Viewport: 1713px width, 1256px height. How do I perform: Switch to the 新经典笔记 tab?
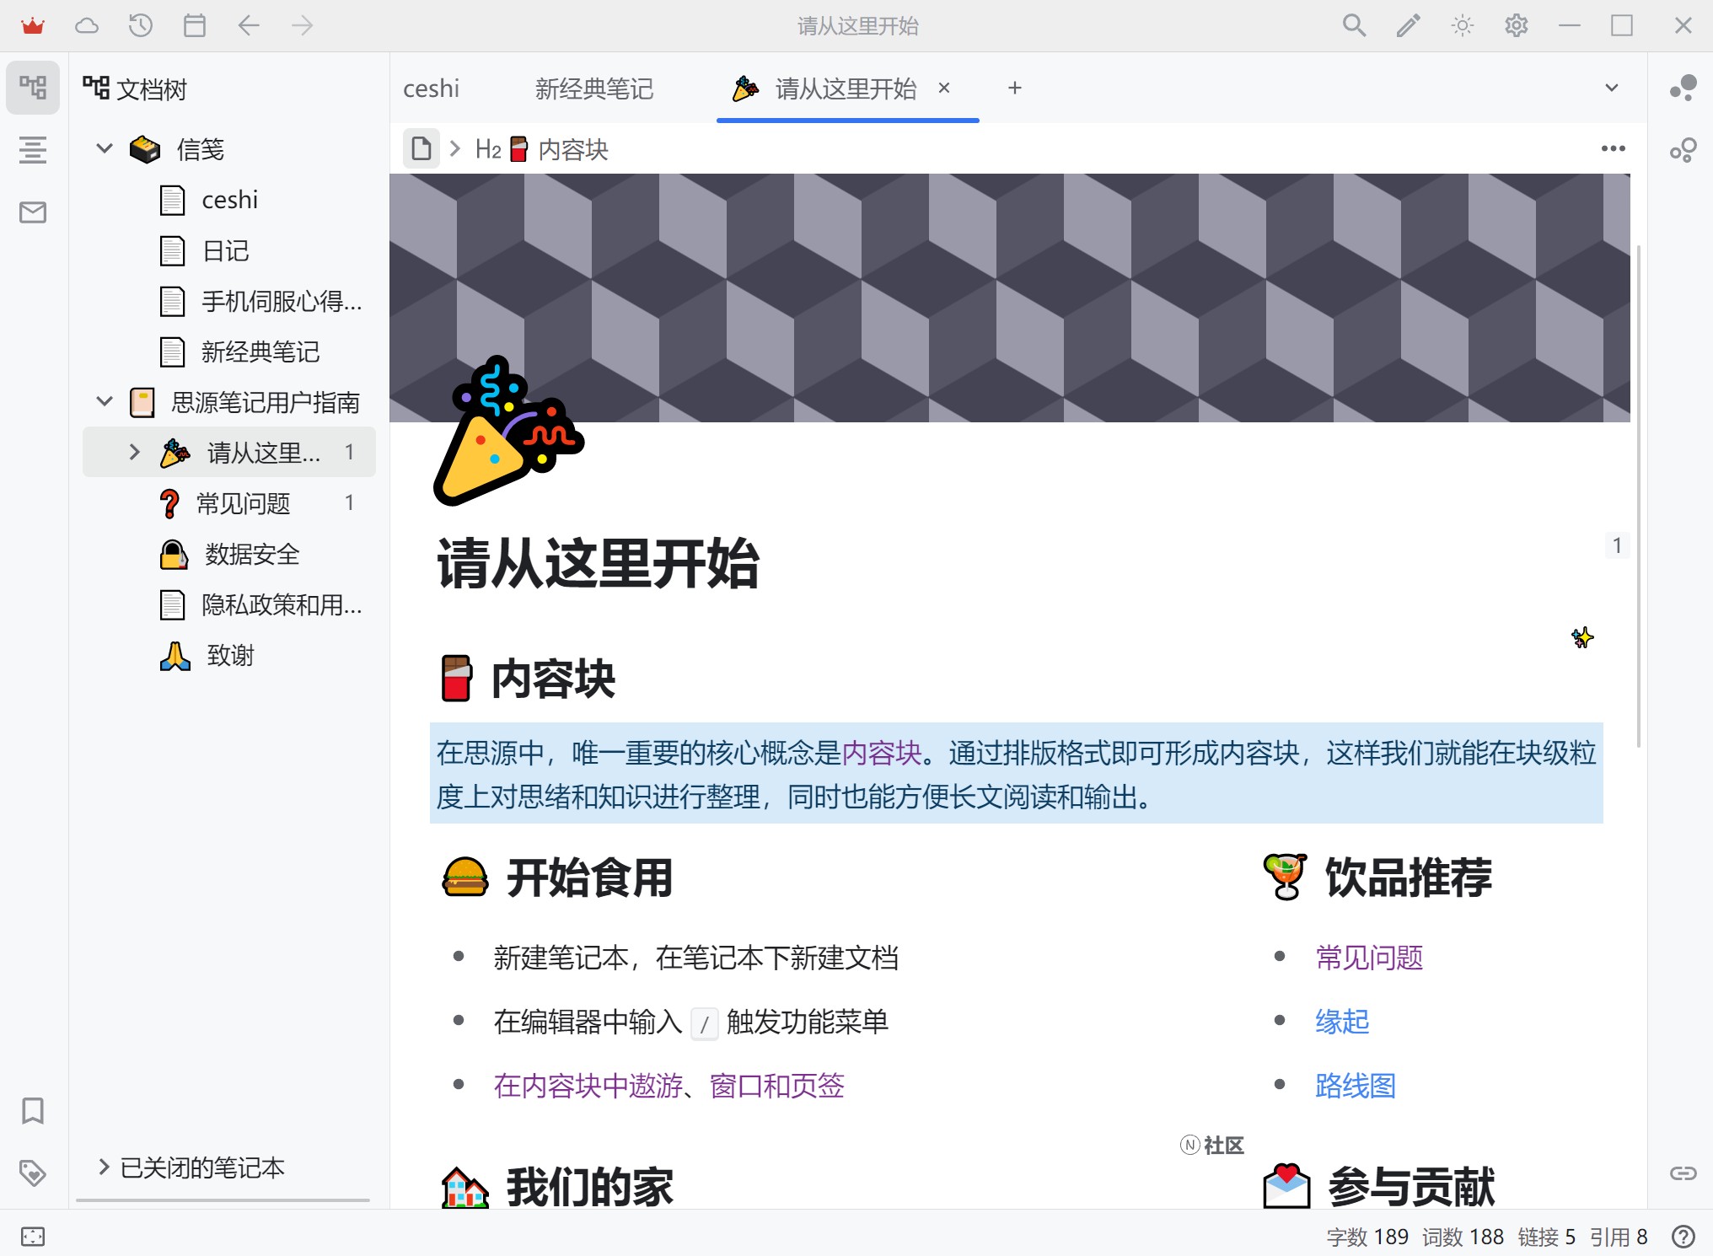click(593, 89)
